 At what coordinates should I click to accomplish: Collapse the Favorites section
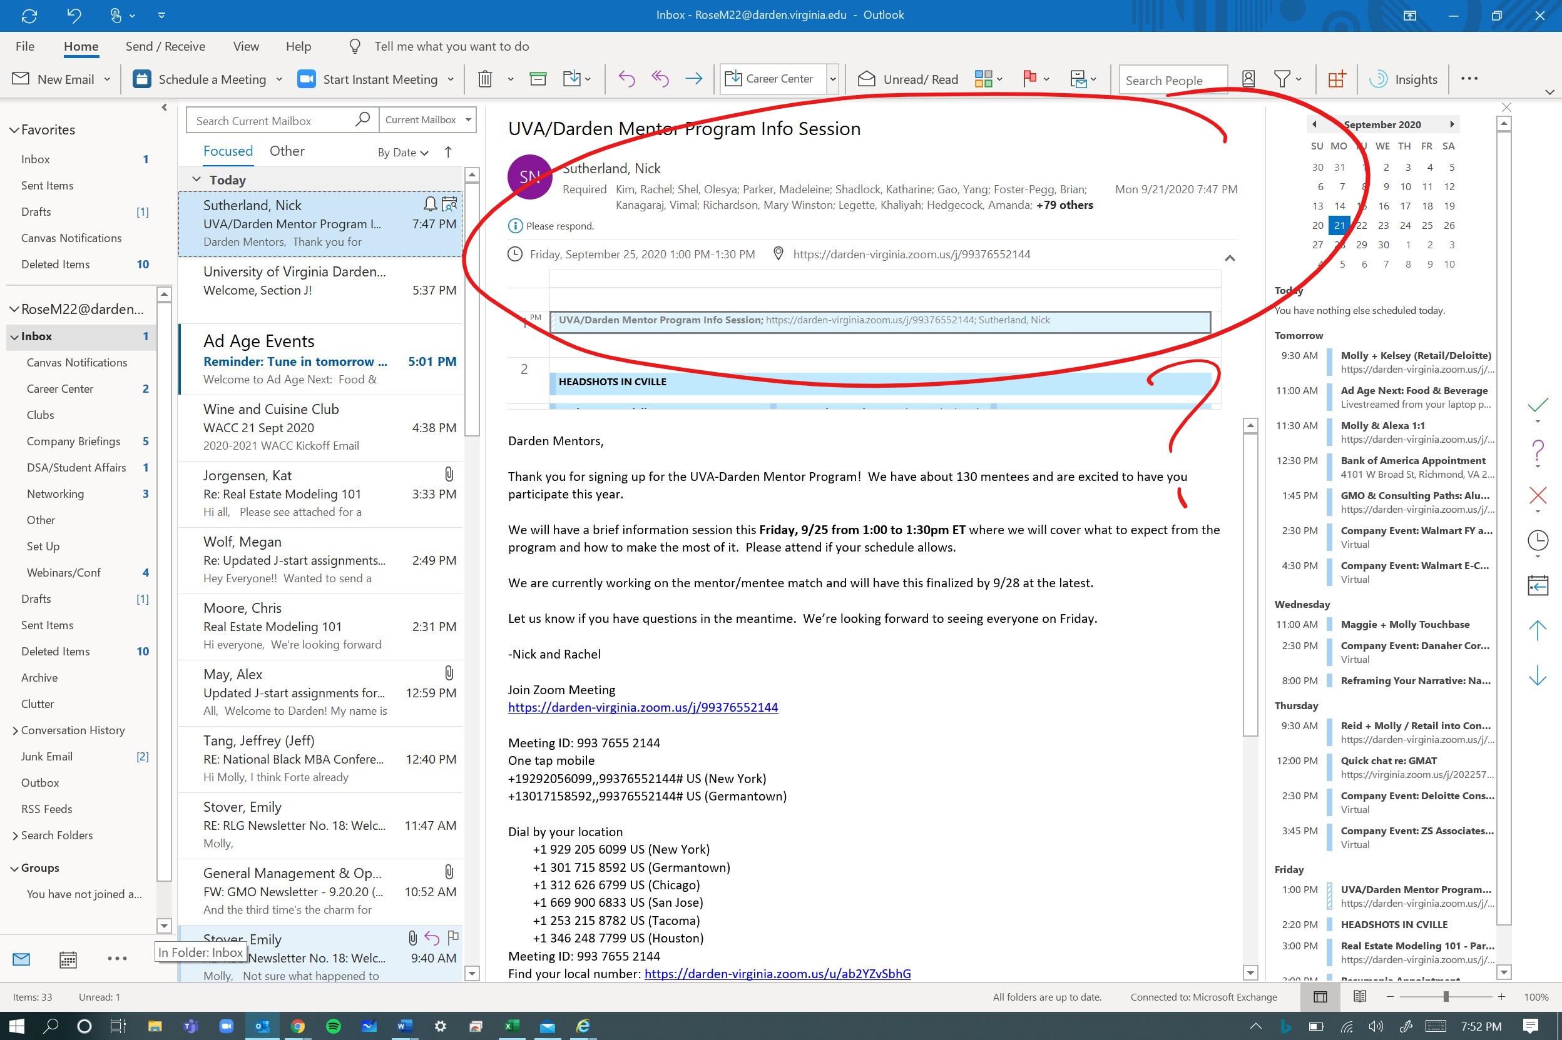pos(13,130)
